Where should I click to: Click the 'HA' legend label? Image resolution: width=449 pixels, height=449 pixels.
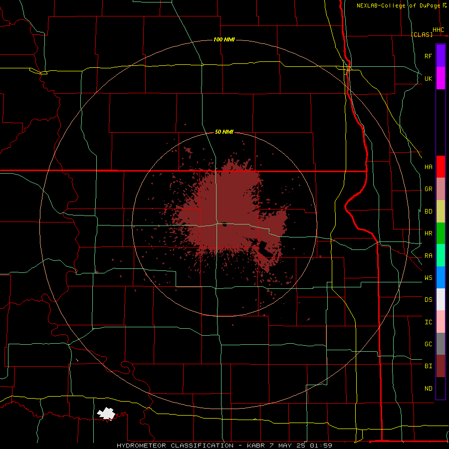(x=428, y=167)
